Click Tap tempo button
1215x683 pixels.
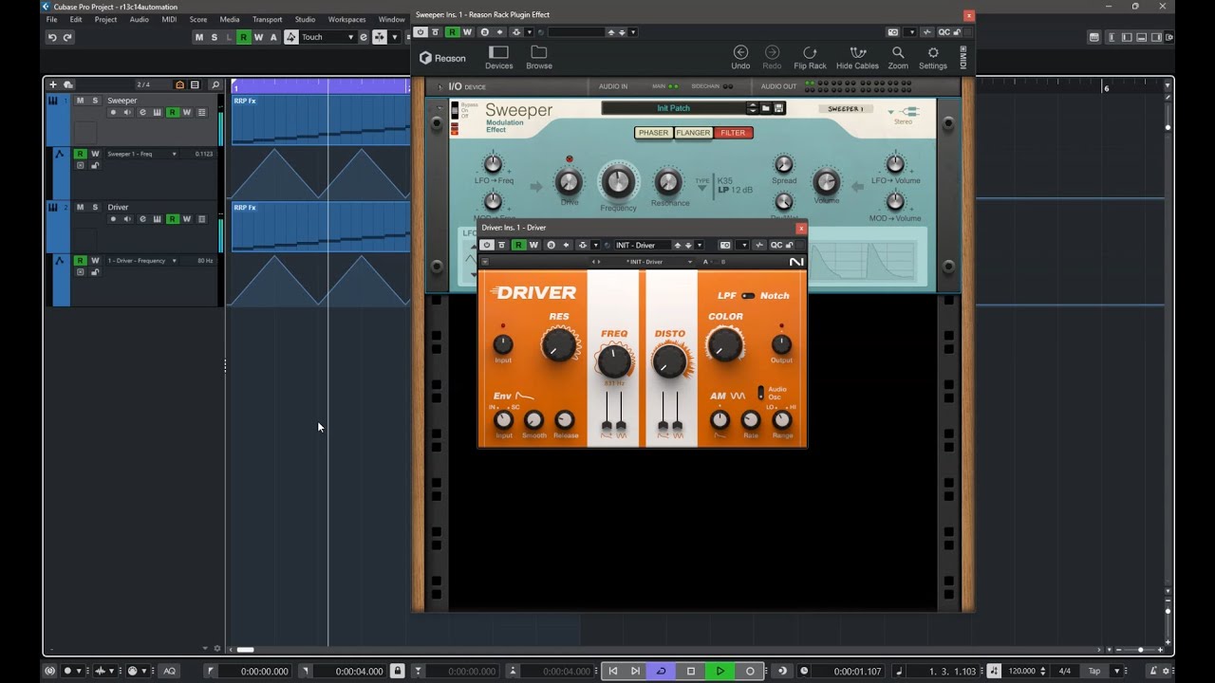point(1094,671)
